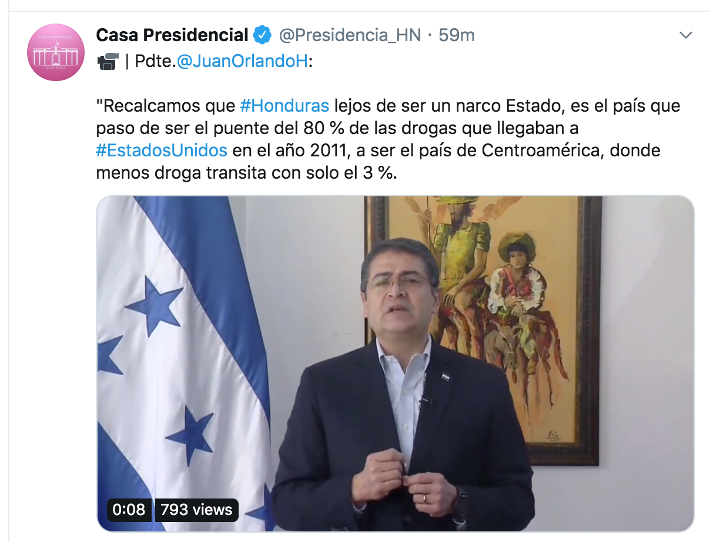Open the #Honduras hashtag

pos(285,106)
